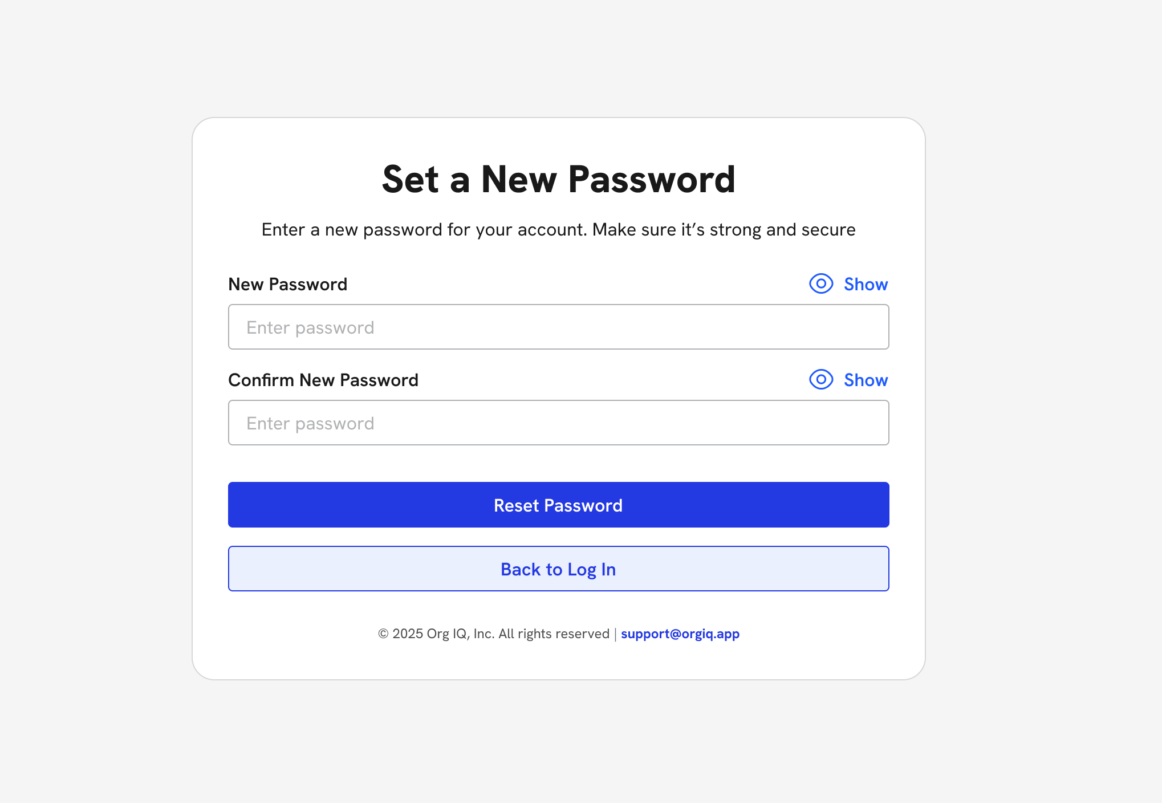Click "Enter a new password for your account" sentence
This screenshot has width=1162, height=803.
click(x=424, y=230)
